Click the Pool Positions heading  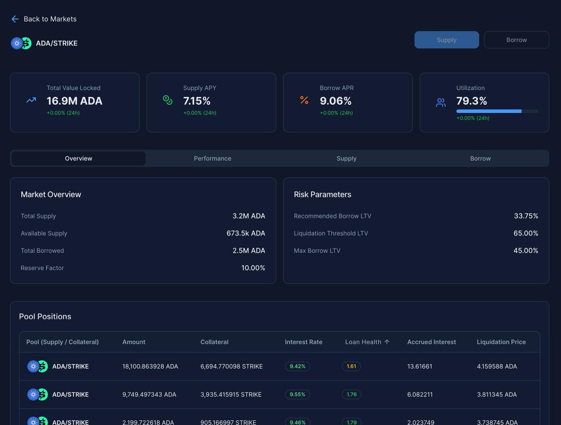click(45, 317)
